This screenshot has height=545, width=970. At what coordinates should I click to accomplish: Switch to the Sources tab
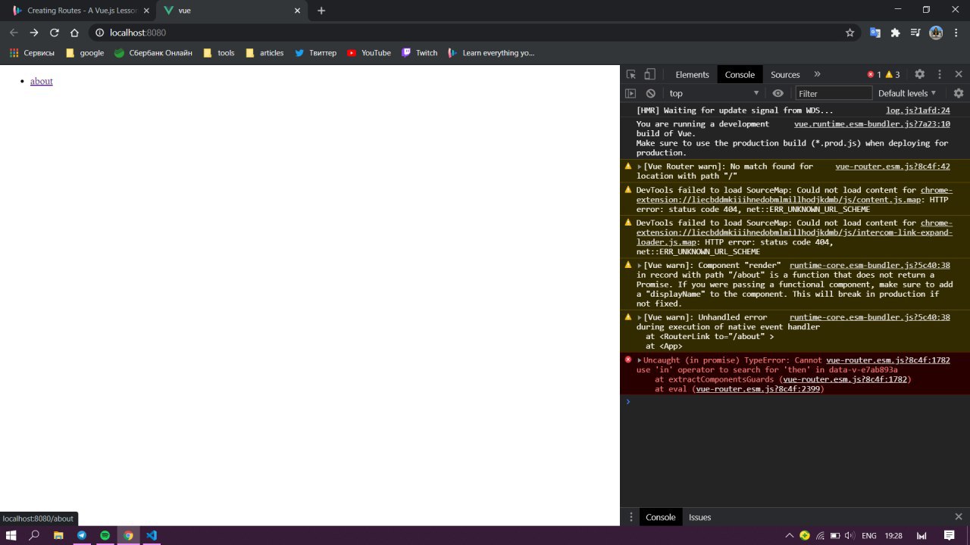[785, 74]
